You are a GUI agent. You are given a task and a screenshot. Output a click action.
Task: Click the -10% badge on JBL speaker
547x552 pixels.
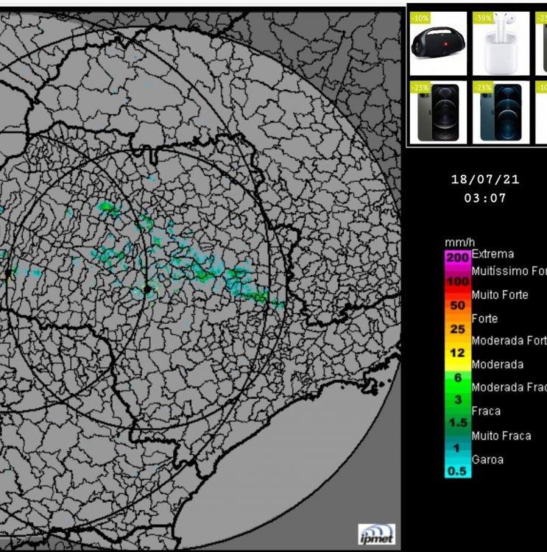pyautogui.click(x=419, y=18)
